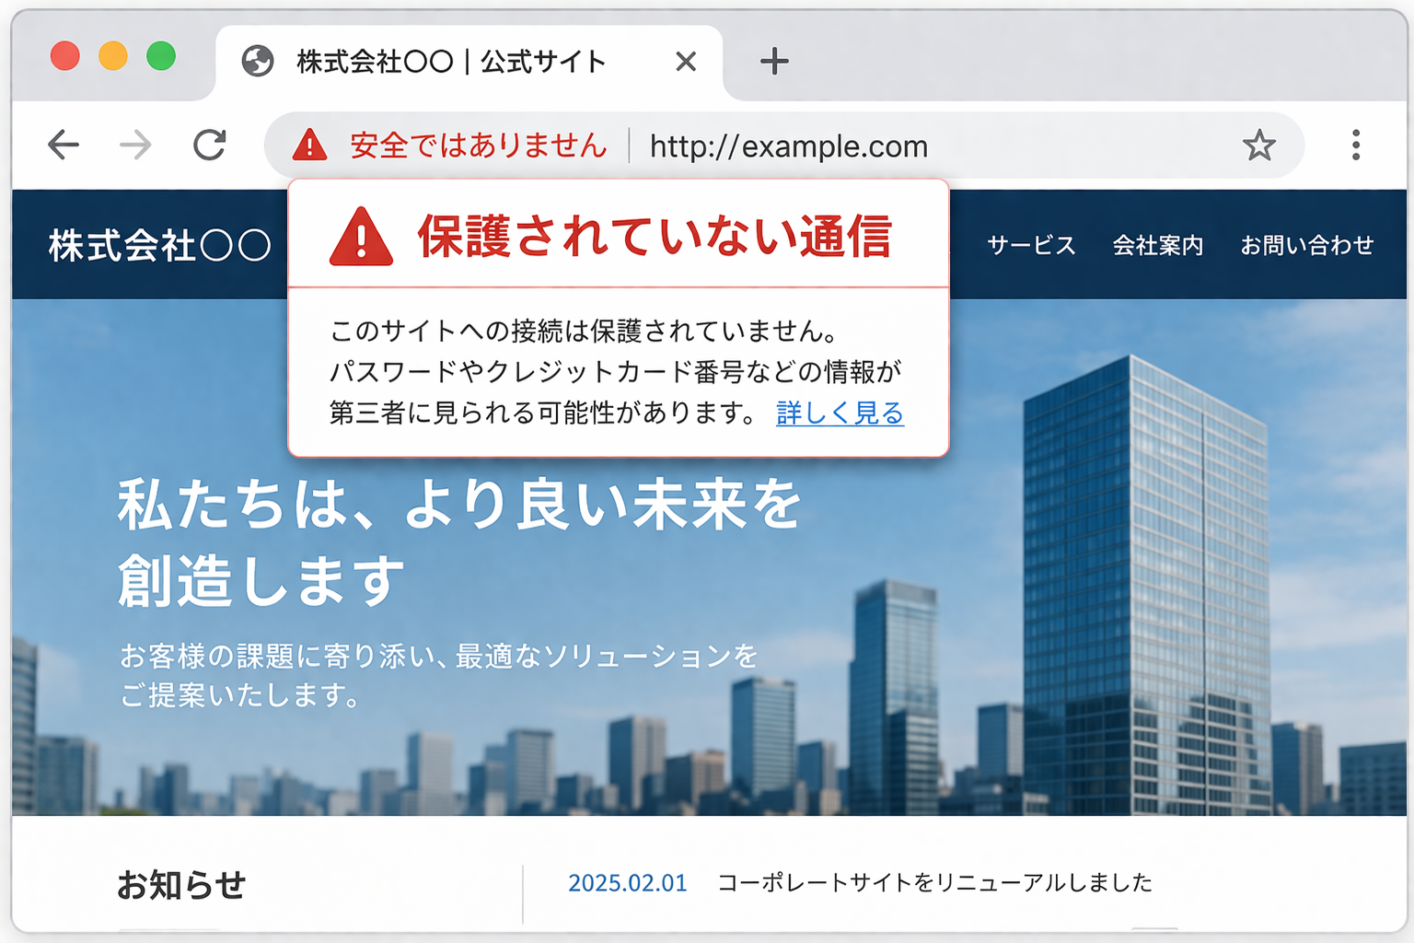Click the 株式会社〇〇 site logo
This screenshot has height=943, width=1414.
click(x=159, y=245)
